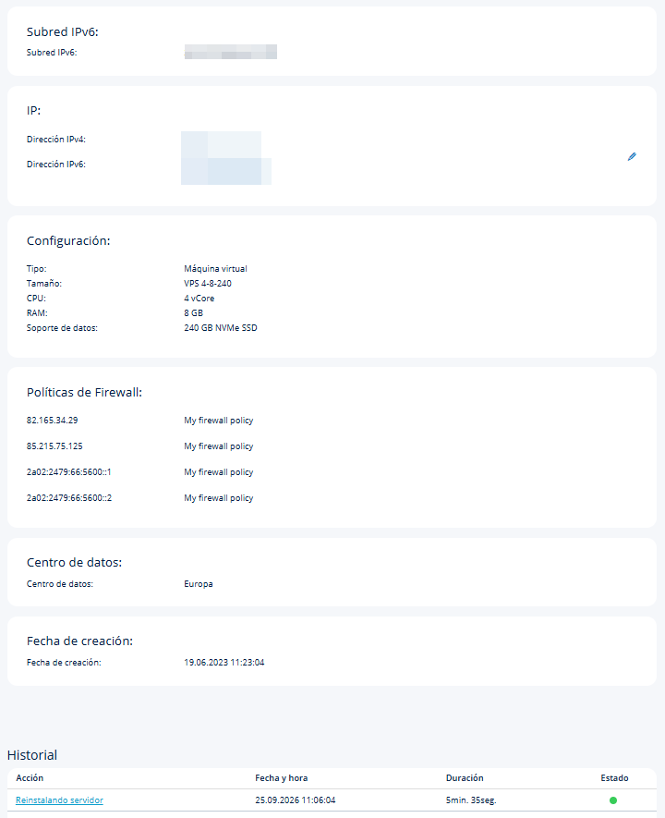665x818 pixels.
Task: Click firewall policy name beside 2a02:2479:66:5600::1
Action: pyautogui.click(x=218, y=471)
